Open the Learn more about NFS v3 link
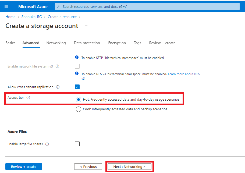245x173 pixels. [x=184, y=74]
